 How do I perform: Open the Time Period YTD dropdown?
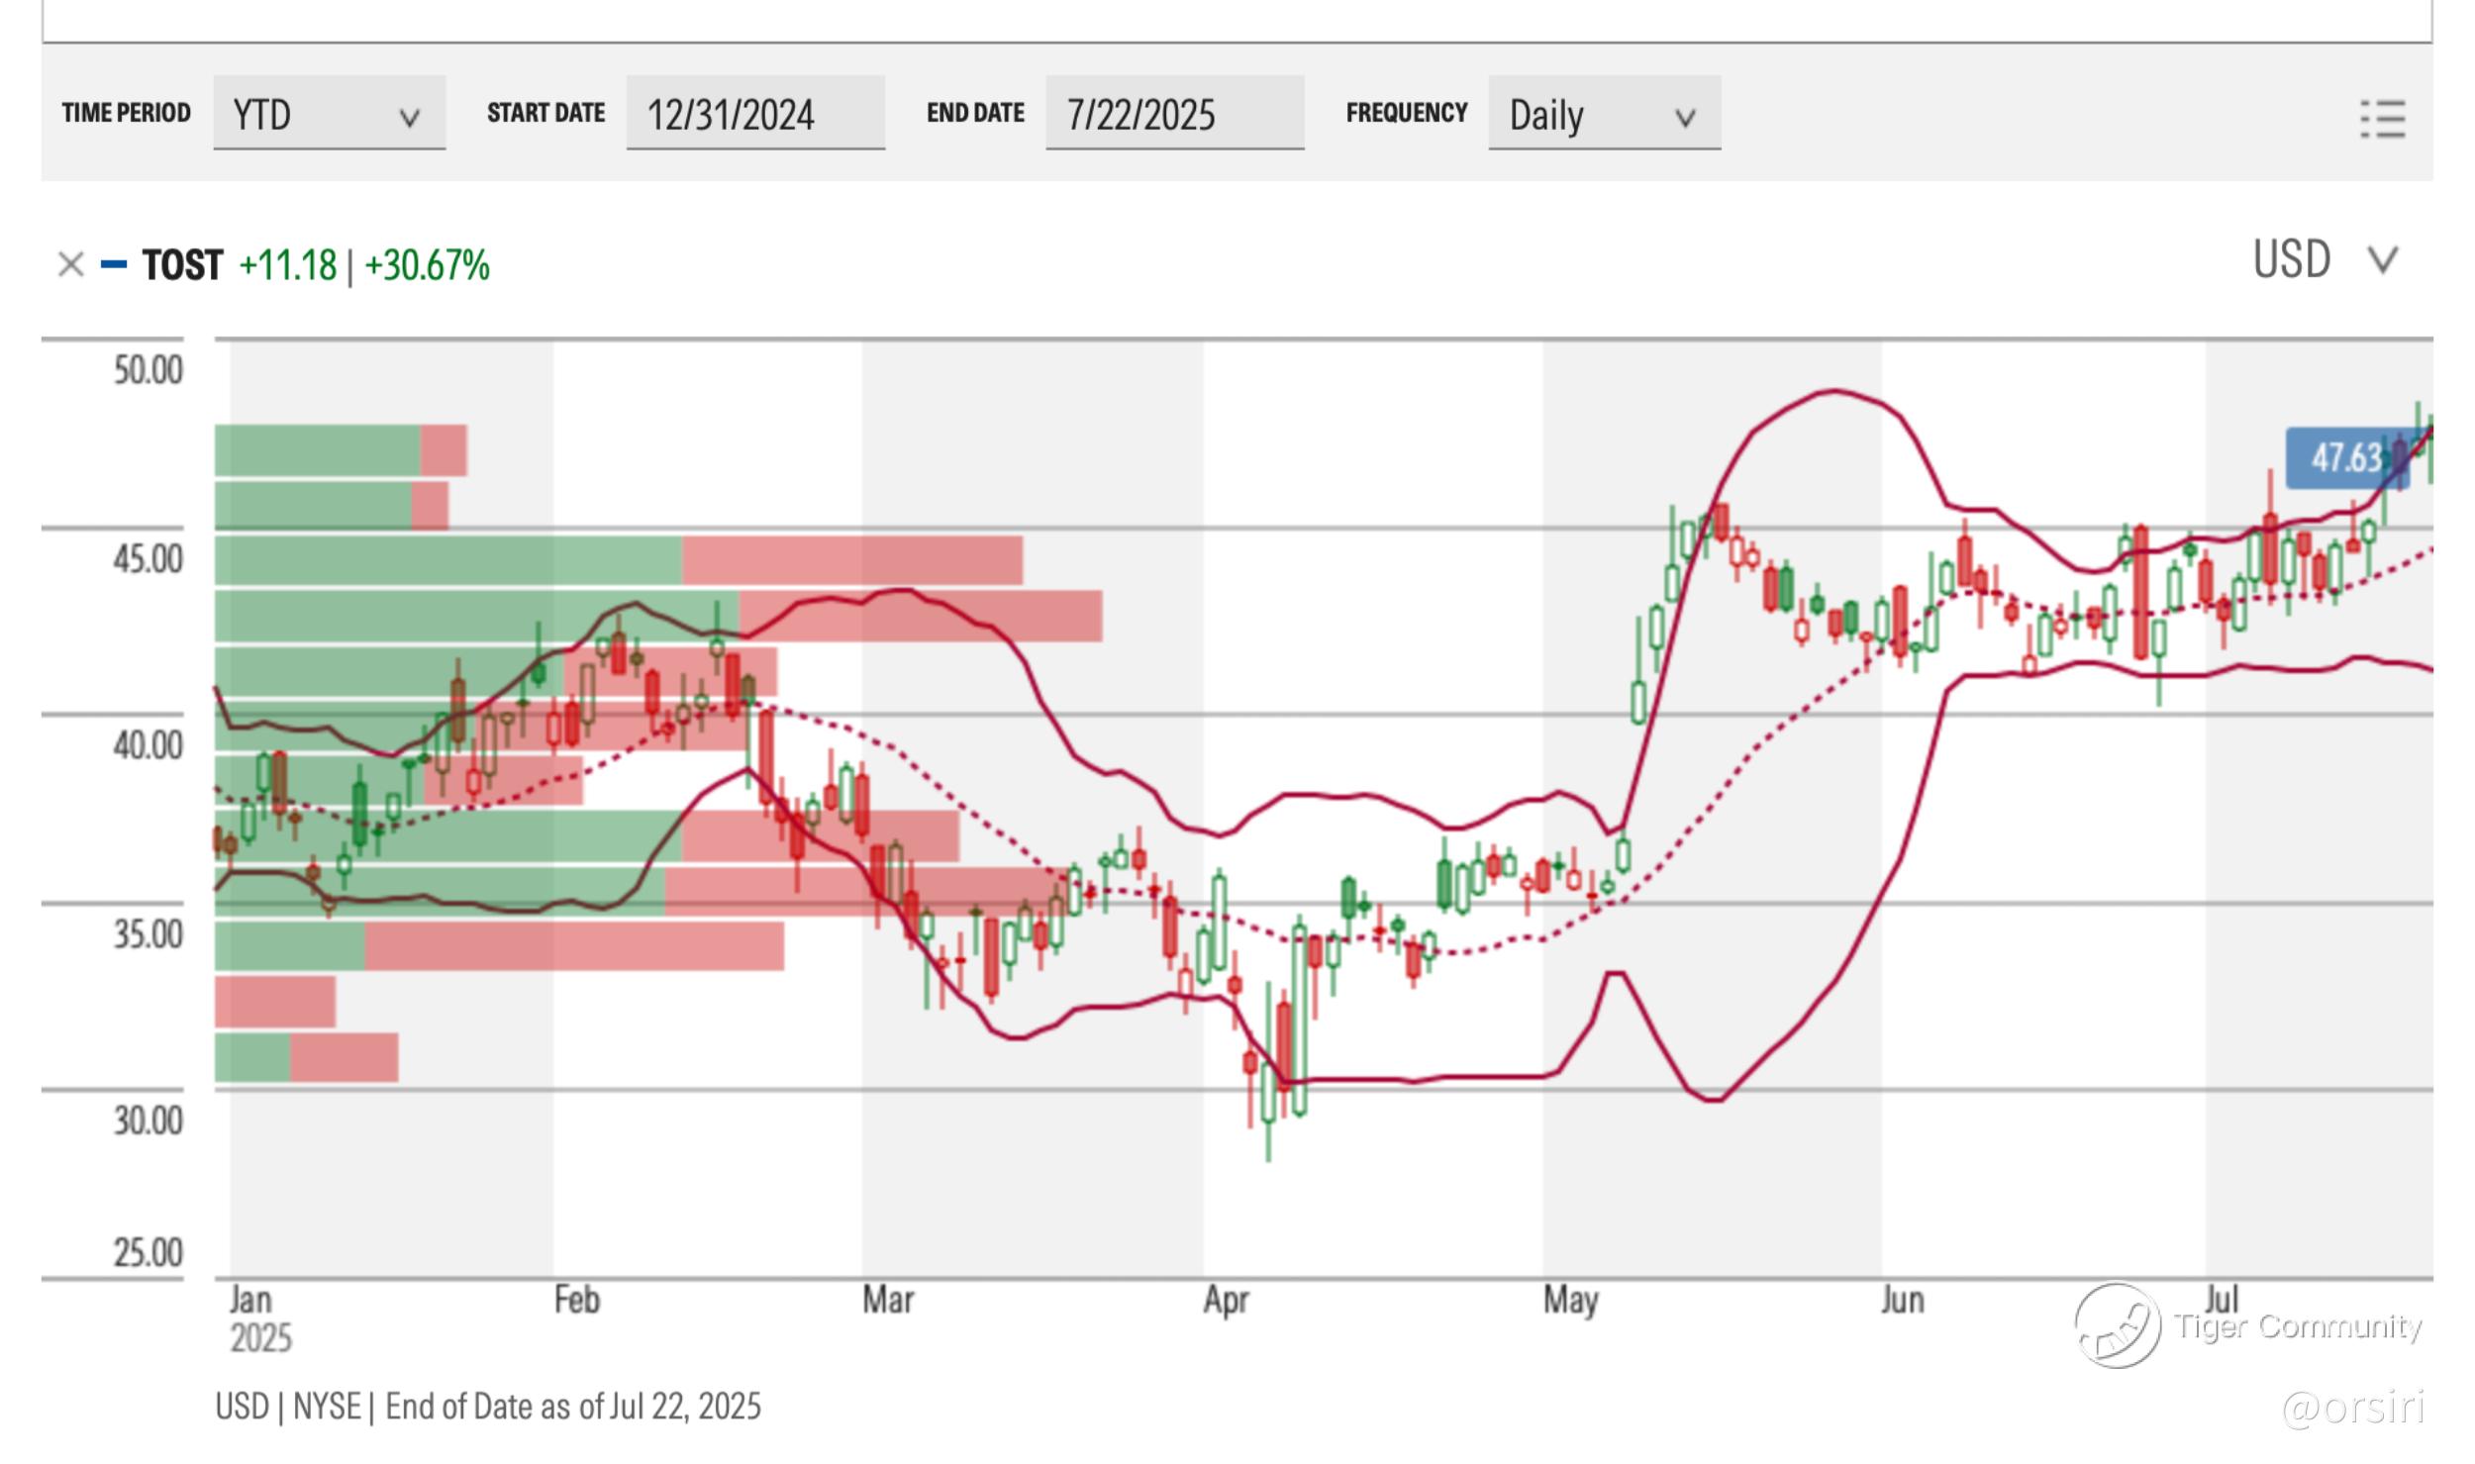click(329, 114)
